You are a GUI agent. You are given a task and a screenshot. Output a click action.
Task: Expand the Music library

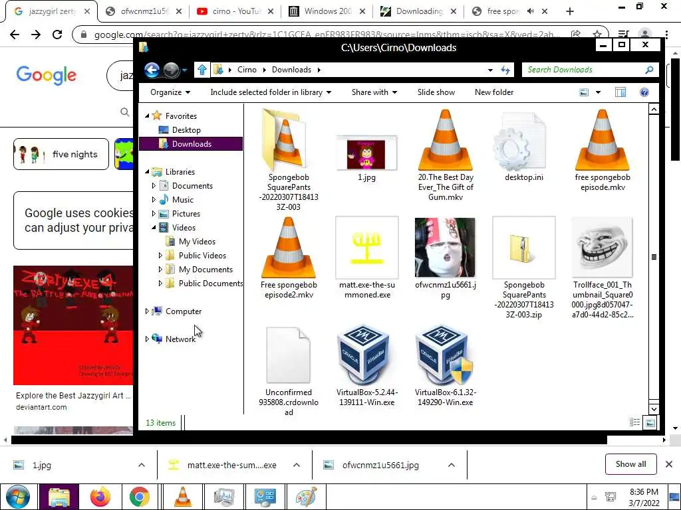[x=154, y=199]
